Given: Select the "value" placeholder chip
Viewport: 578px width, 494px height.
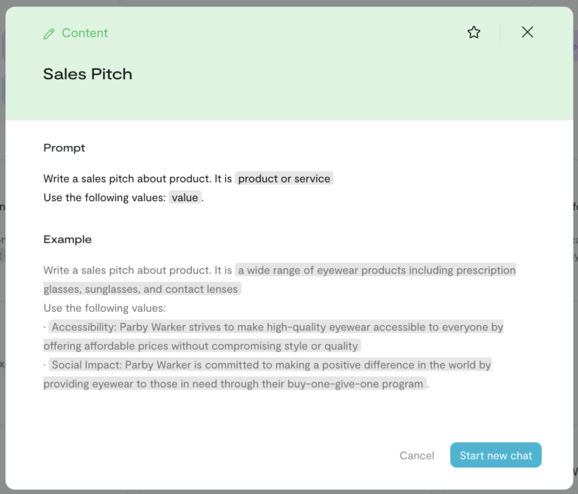Looking at the screenshot, I should (184, 197).
